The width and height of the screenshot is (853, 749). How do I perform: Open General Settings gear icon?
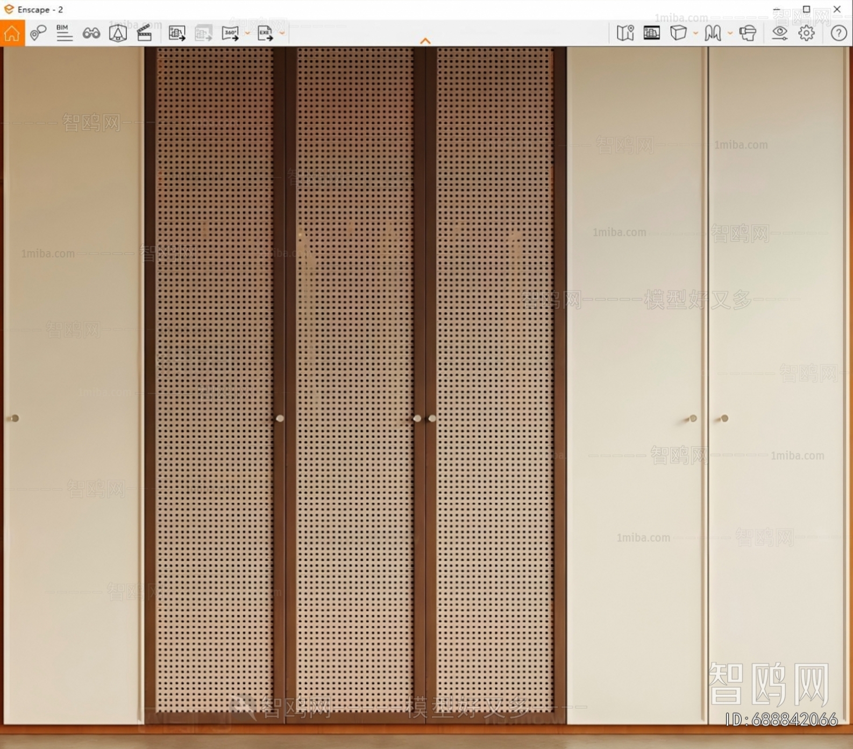806,33
